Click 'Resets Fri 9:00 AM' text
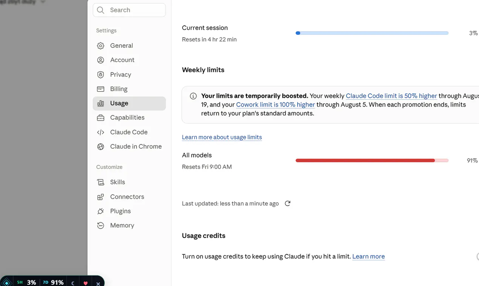Screen dimensions: 479x286 (207, 167)
